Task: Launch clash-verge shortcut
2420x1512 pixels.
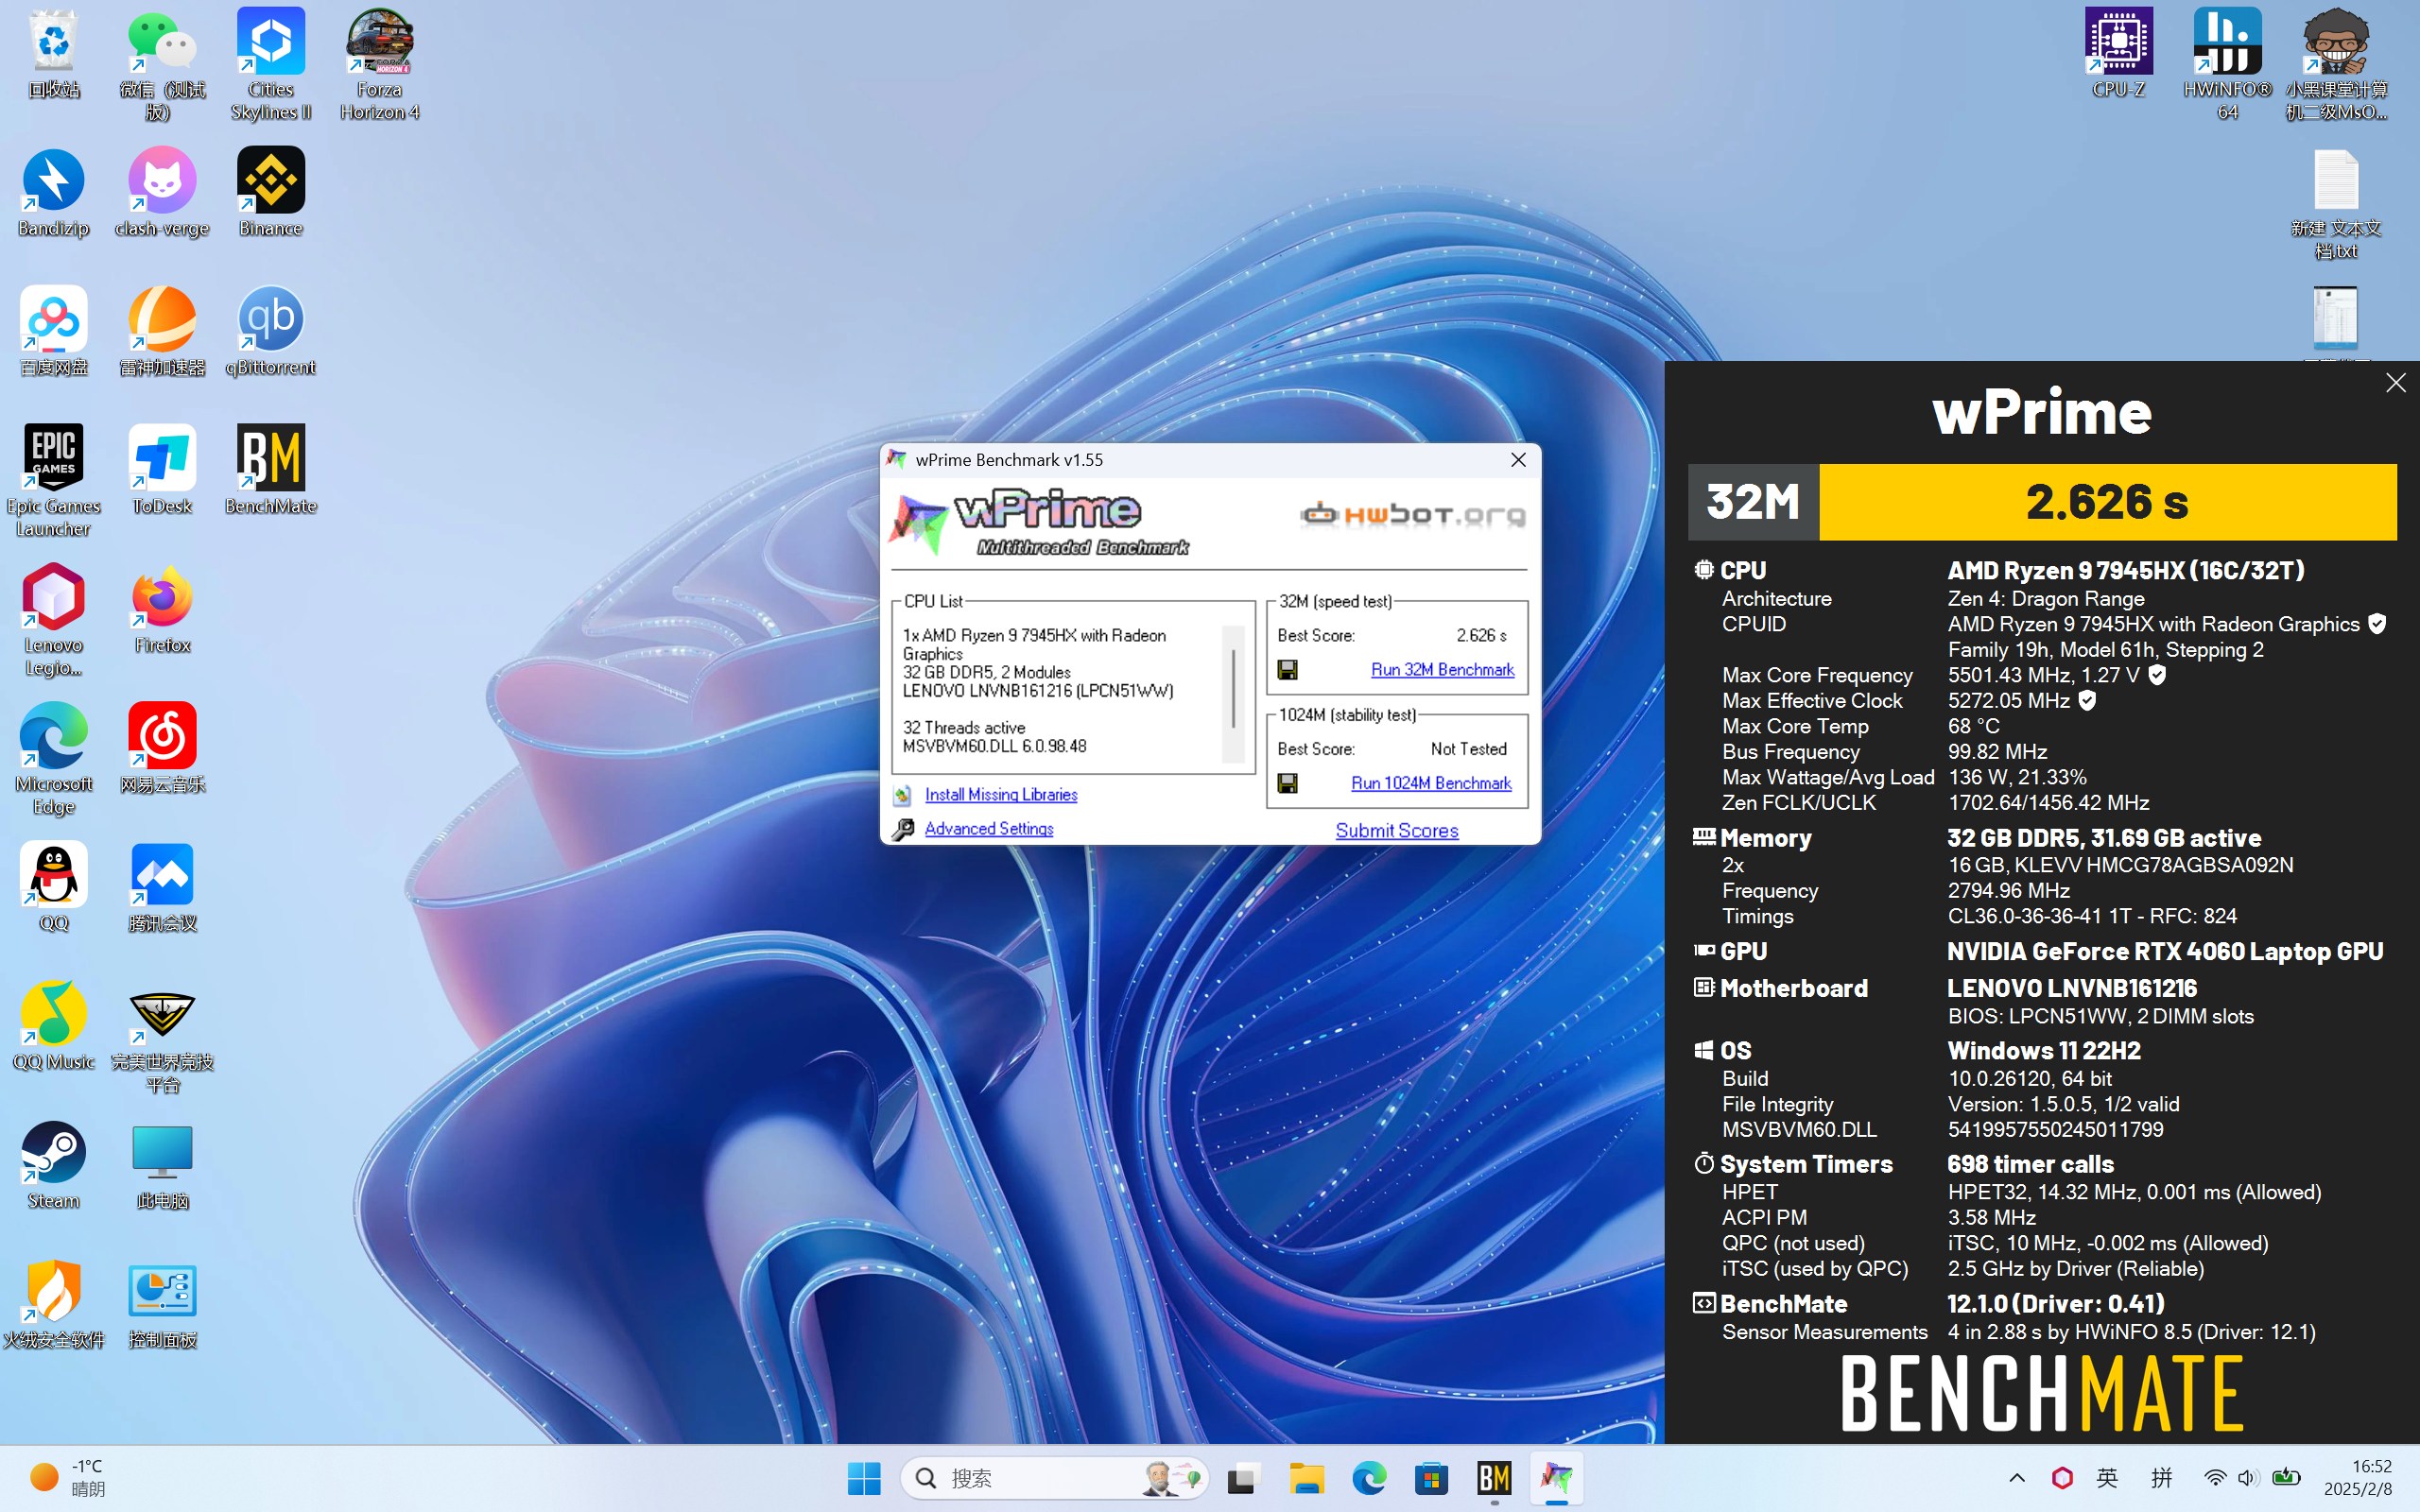Action: click(162, 194)
